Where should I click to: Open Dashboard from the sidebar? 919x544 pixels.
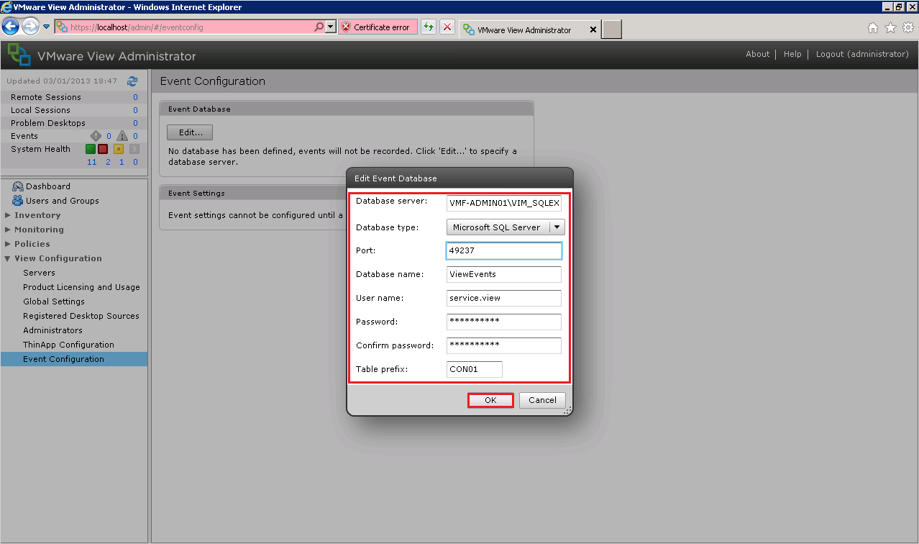point(47,186)
